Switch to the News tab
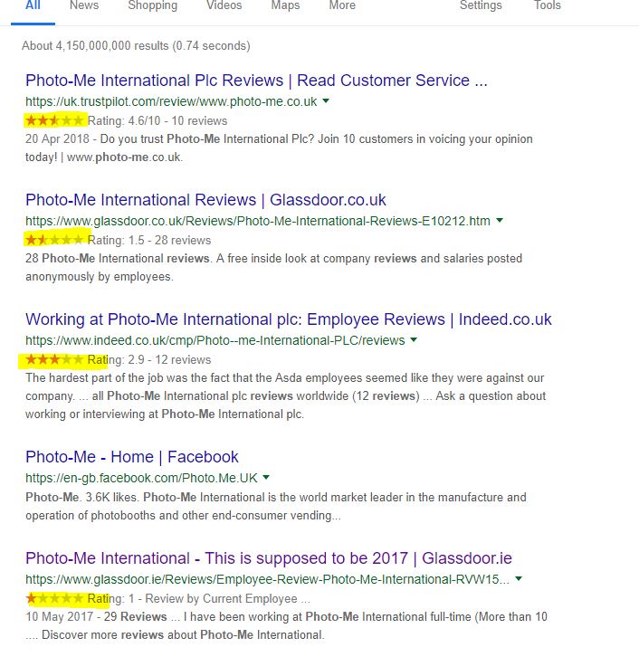Screen dimensions: 639x657 pos(84,5)
